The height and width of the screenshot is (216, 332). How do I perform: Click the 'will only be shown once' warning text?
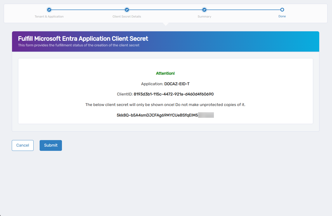tap(165, 105)
